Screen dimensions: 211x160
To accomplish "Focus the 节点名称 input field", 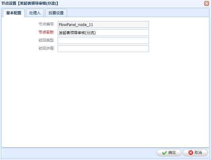I will coord(103,33).
